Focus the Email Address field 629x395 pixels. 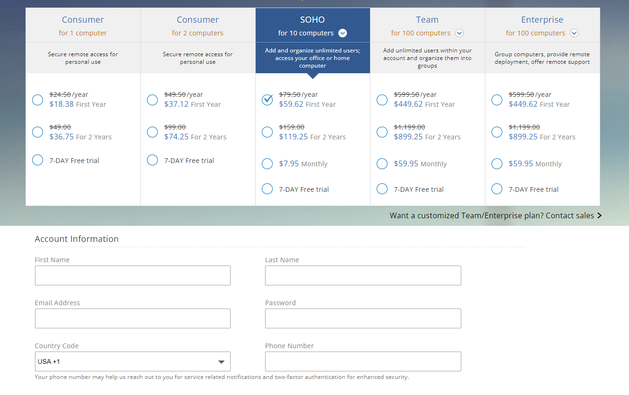[132, 318]
